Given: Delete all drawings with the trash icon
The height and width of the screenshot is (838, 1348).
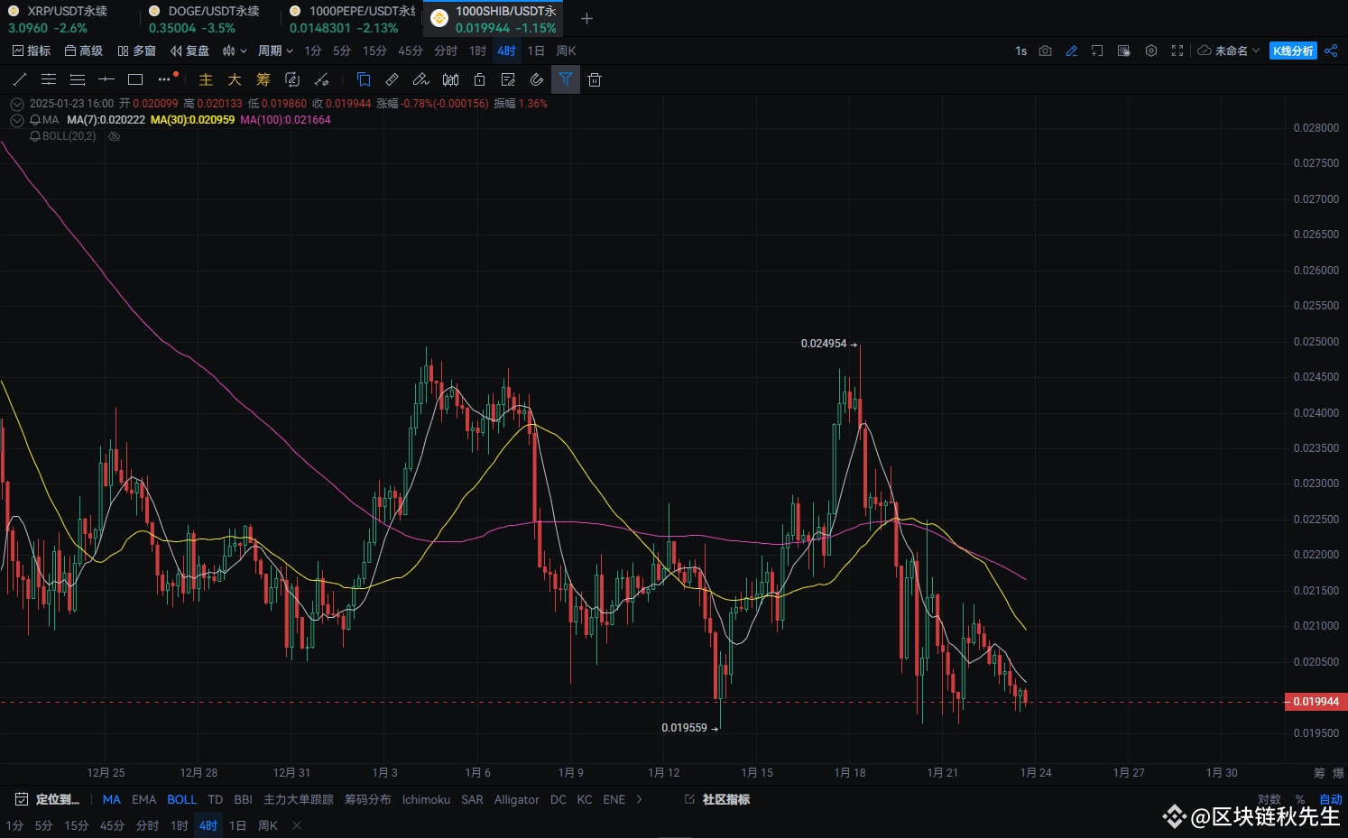Looking at the screenshot, I should coord(595,79).
